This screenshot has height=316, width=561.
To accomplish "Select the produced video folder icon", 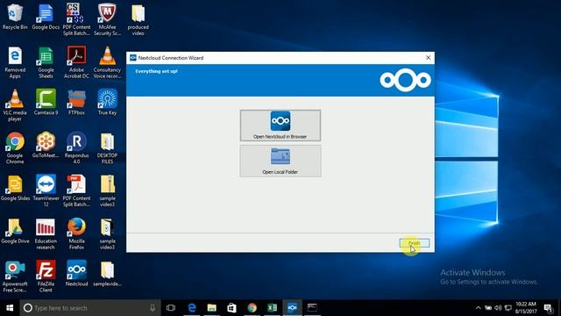I will click(138, 20).
